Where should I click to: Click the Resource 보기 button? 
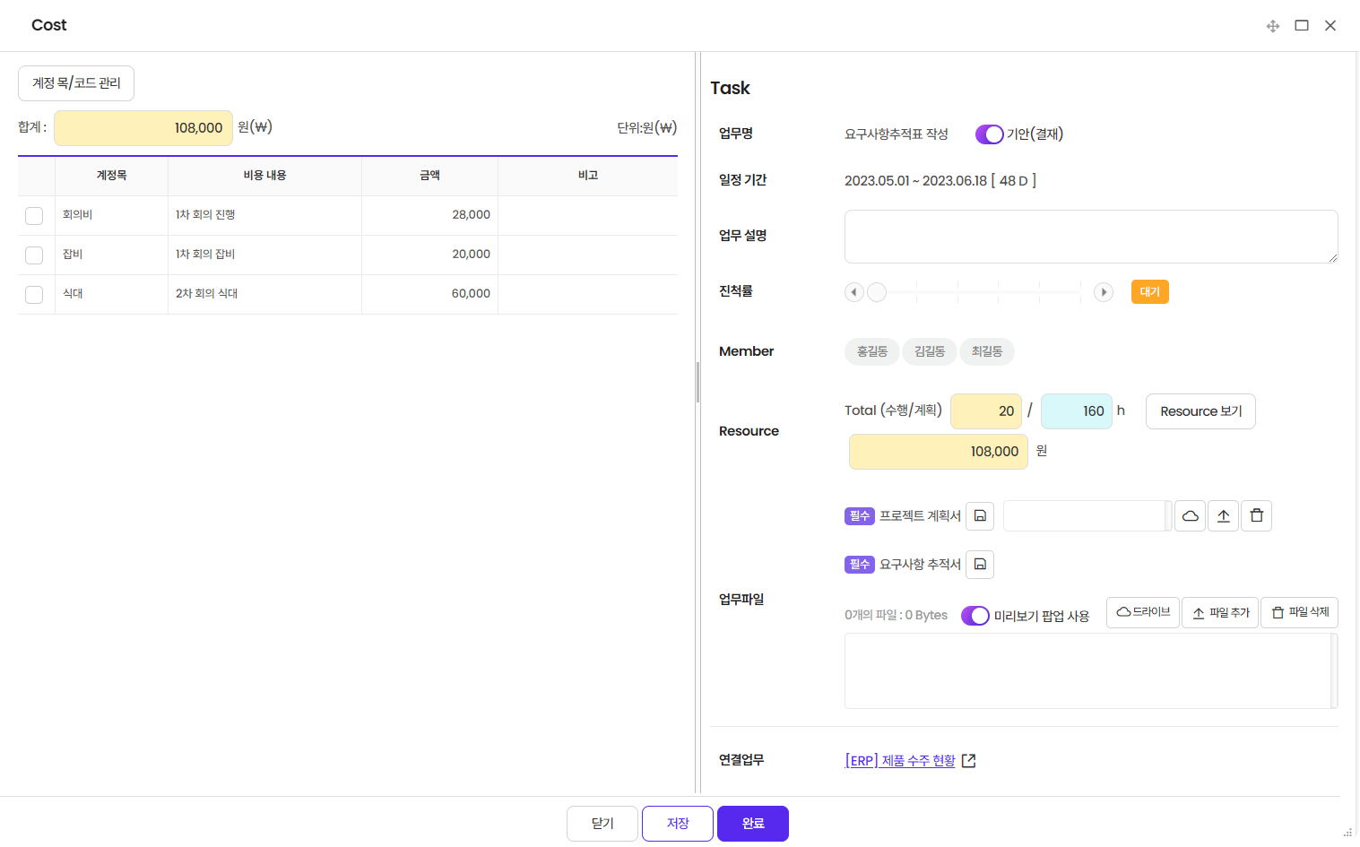tap(1200, 411)
